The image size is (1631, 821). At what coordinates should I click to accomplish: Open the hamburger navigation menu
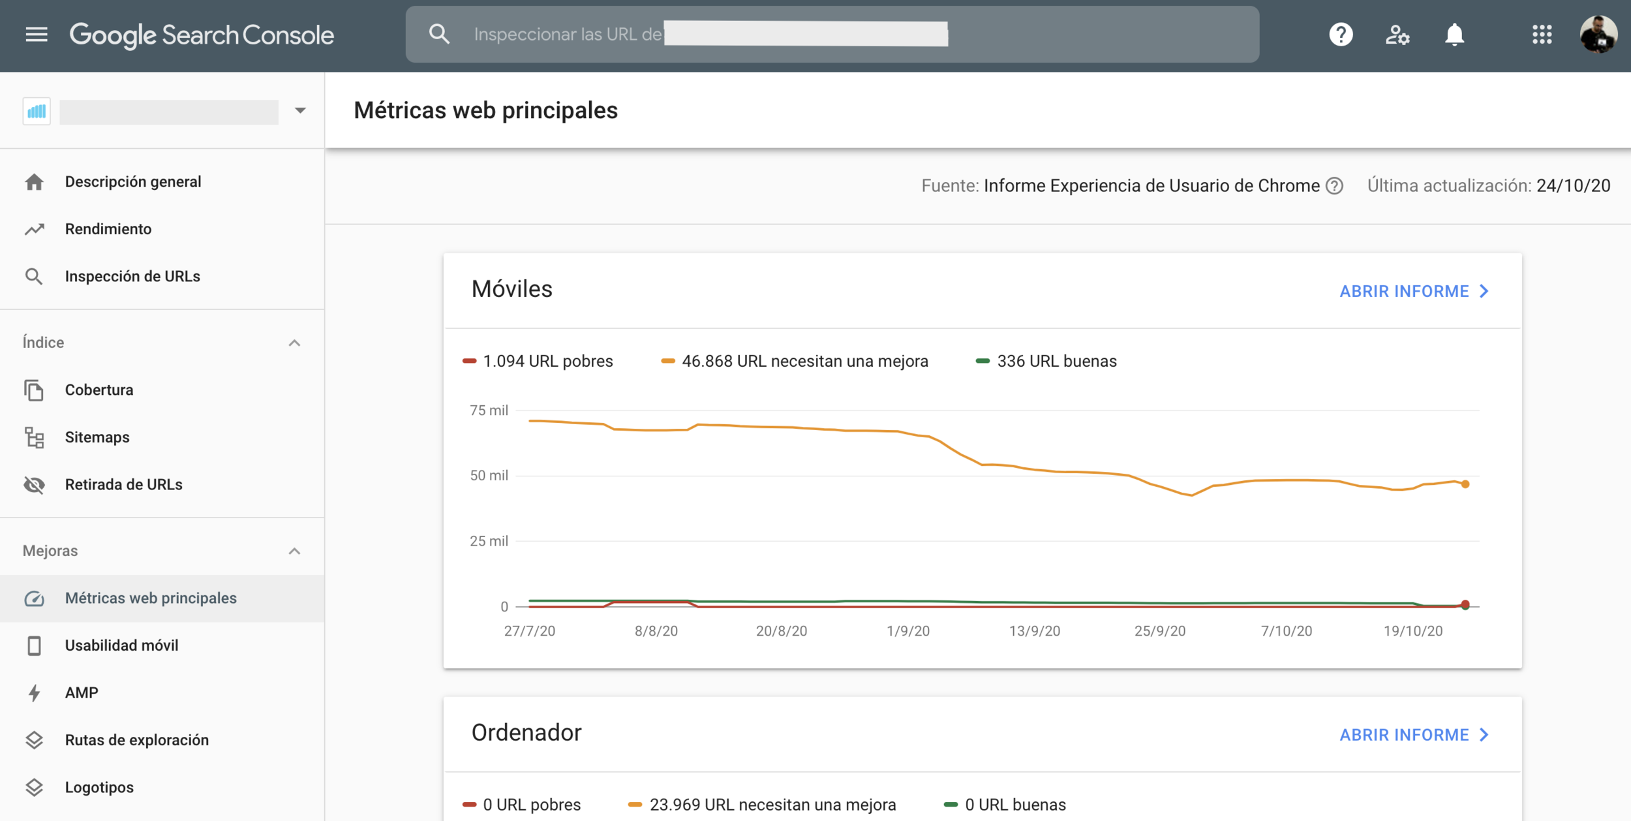pyautogui.click(x=37, y=35)
